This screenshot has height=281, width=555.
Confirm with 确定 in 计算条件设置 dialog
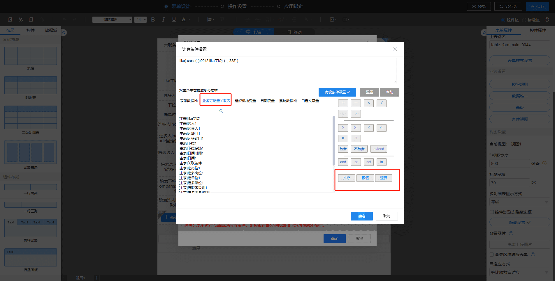[x=362, y=216]
